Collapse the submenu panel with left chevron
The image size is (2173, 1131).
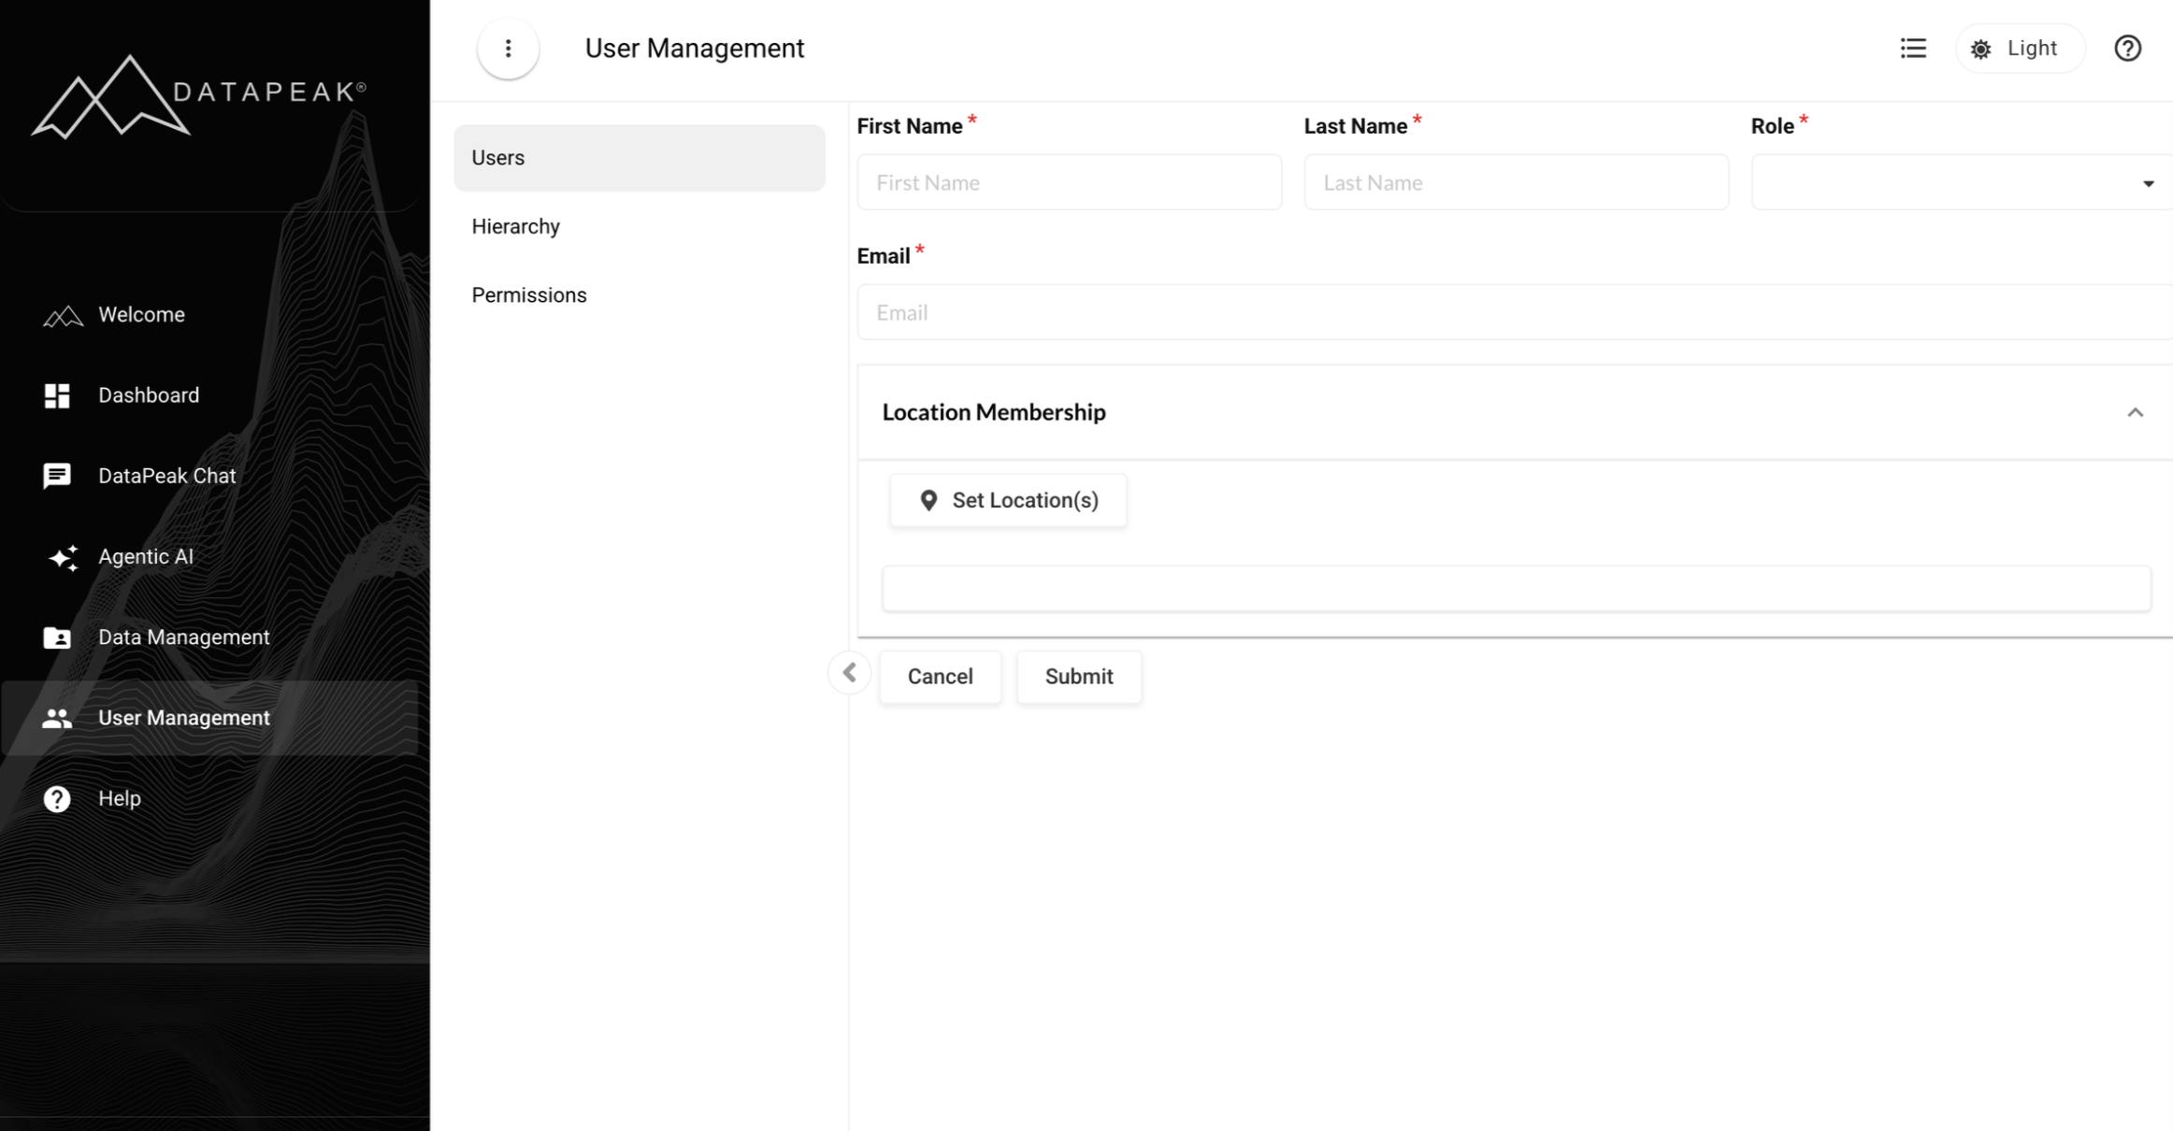(x=849, y=673)
